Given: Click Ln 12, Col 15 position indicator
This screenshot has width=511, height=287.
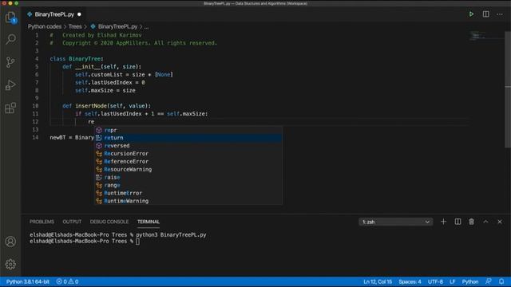Looking at the screenshot, I should click(378, 281).
